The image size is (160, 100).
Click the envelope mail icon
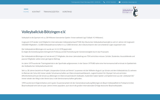click(119, 2)
